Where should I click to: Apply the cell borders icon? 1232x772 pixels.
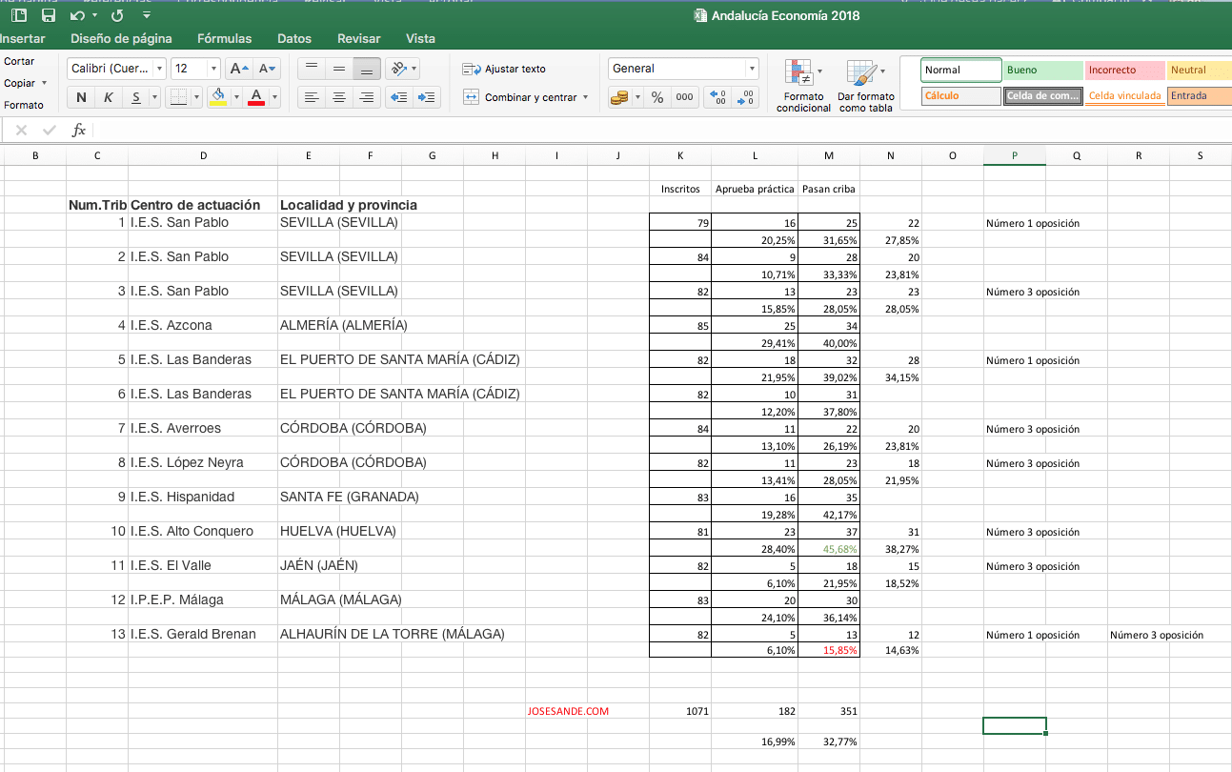coord(178,97)
